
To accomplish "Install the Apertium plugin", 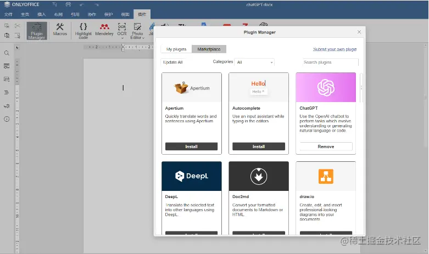I will click(x=191, y=146).
